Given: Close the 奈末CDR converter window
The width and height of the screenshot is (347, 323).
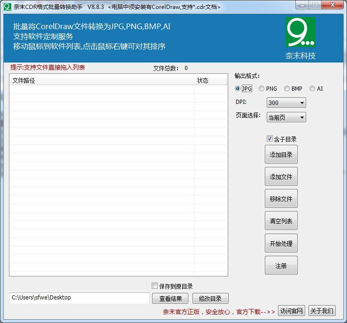Looking at the screenshot, I should pos(332,5).
